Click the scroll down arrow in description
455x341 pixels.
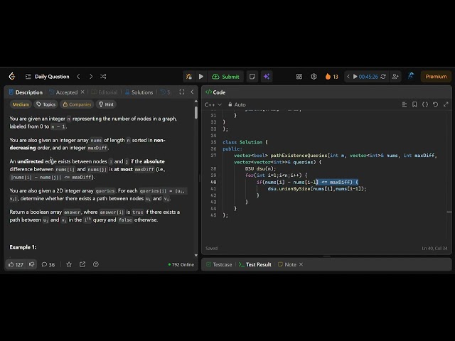tap(196, 256)
